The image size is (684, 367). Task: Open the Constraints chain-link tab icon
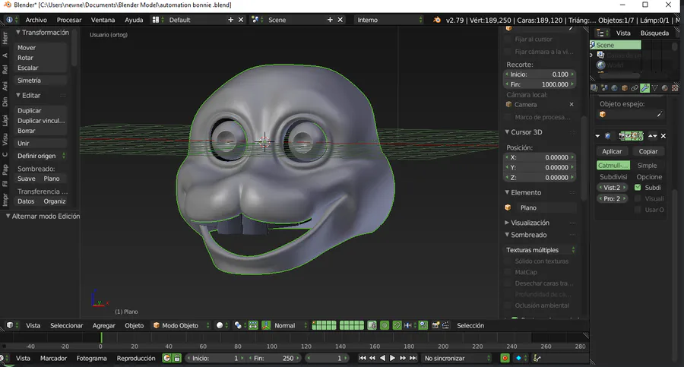pyautogui.click(x=635, y=88)
